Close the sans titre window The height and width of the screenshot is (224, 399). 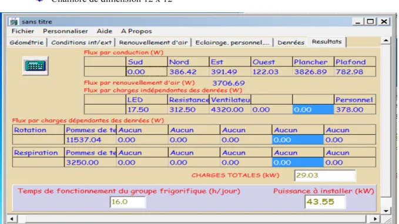tap(384, 22)
